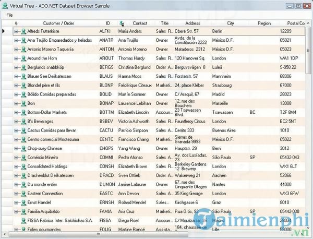Click the contact icon in the Contact column header
Screen dimensions: 313x239
[x=122, y=23]
